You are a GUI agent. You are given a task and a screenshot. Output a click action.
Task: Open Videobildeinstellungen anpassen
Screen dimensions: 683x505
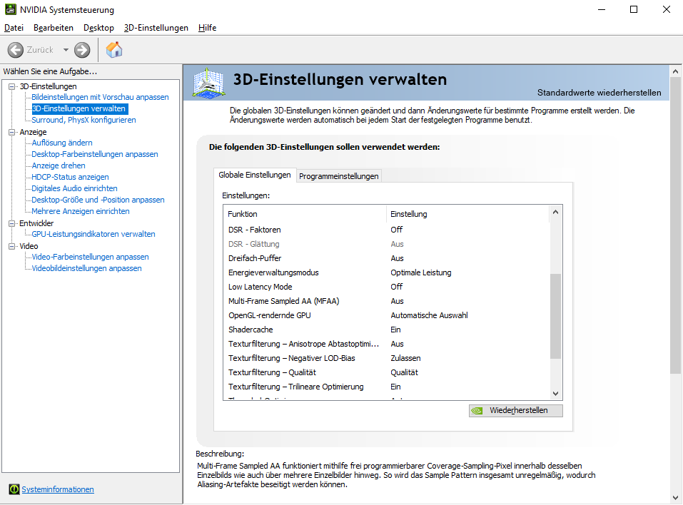[x=86, y=268]
